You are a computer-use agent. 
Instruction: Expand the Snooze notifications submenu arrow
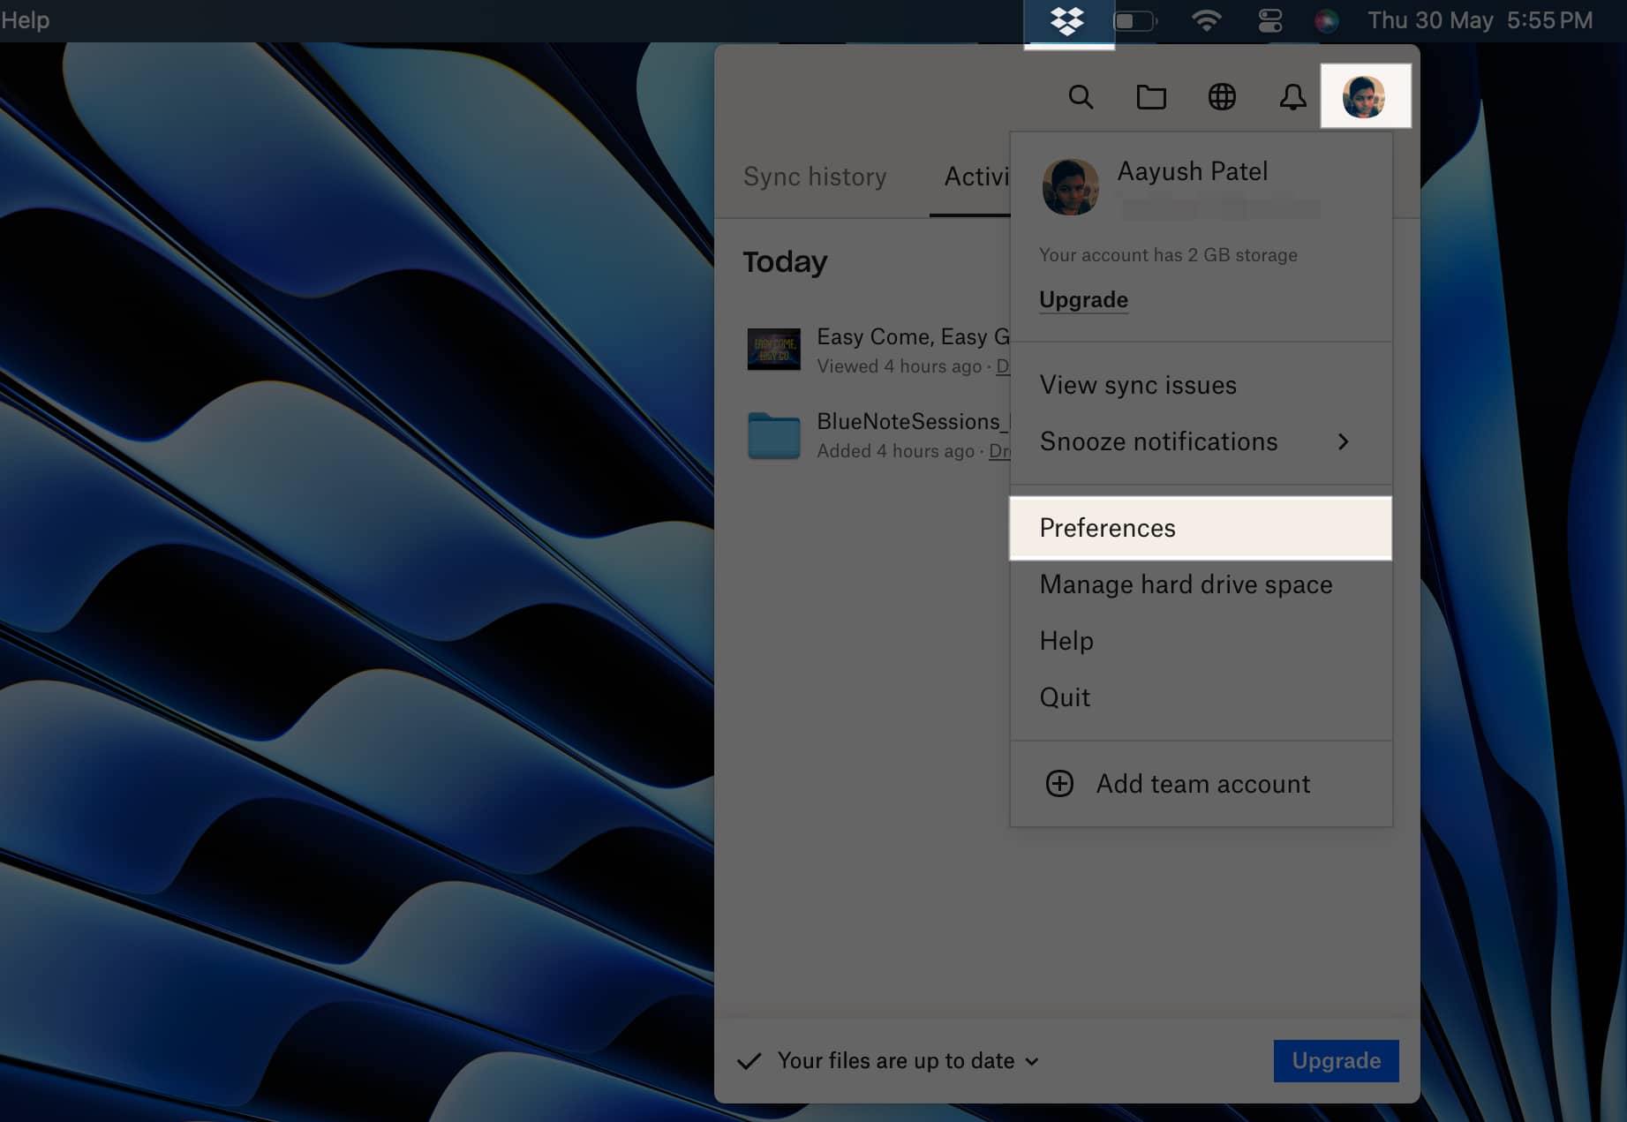pos(1343,441)
